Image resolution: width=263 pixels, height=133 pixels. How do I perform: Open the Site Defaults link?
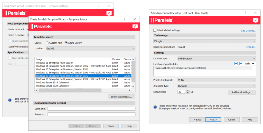(x=248, y=31)
